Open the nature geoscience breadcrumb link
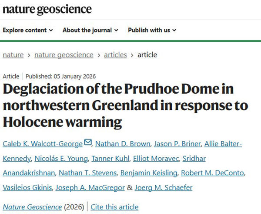Image resolution: width=261 pixels, height=214 pixels. coord(64,55)
